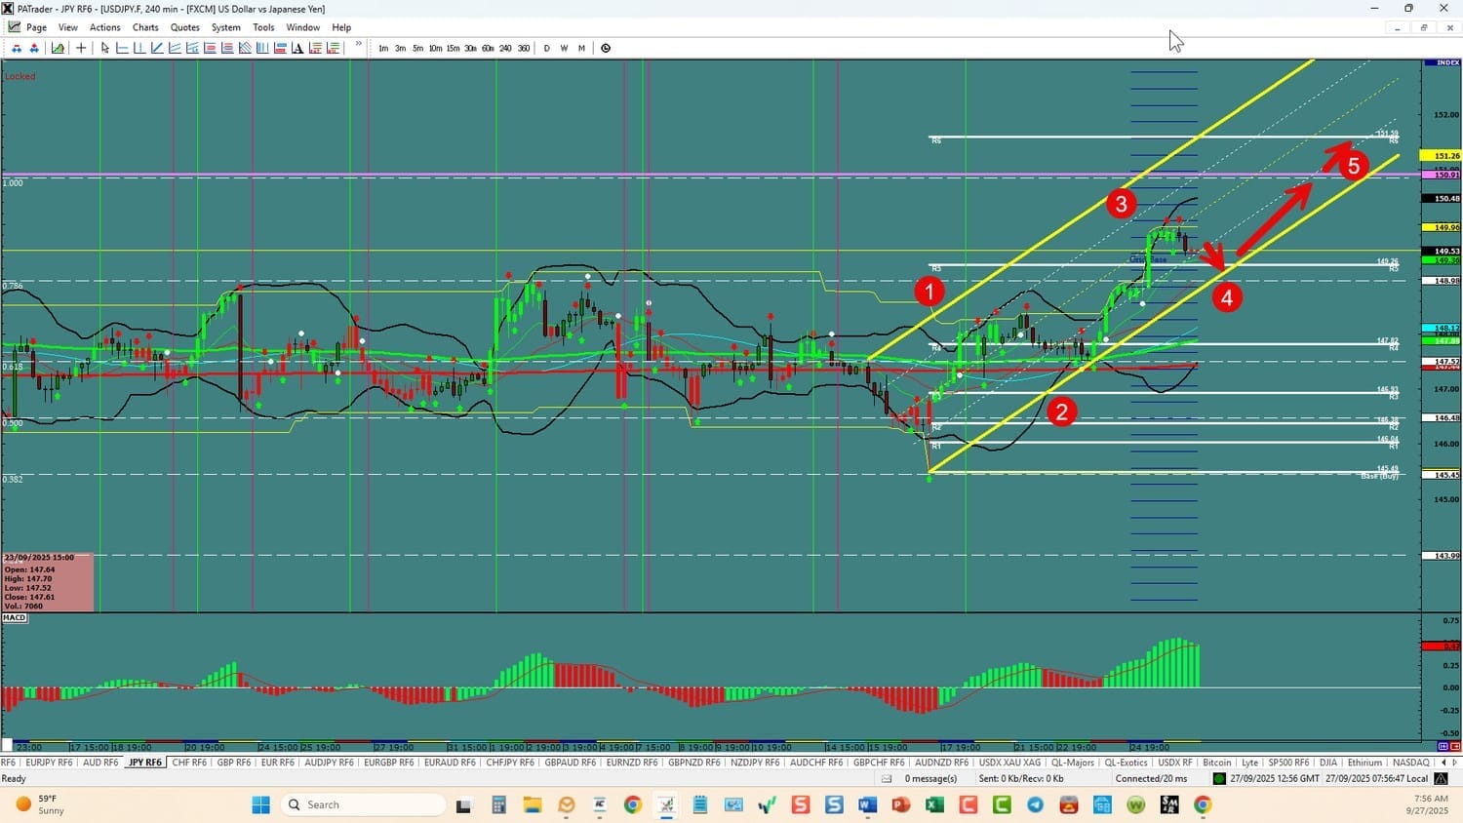Switch to the Bitcoin chart tab
The image size is (1463, 823).
pyautogui.click(x=1216, y=763)
